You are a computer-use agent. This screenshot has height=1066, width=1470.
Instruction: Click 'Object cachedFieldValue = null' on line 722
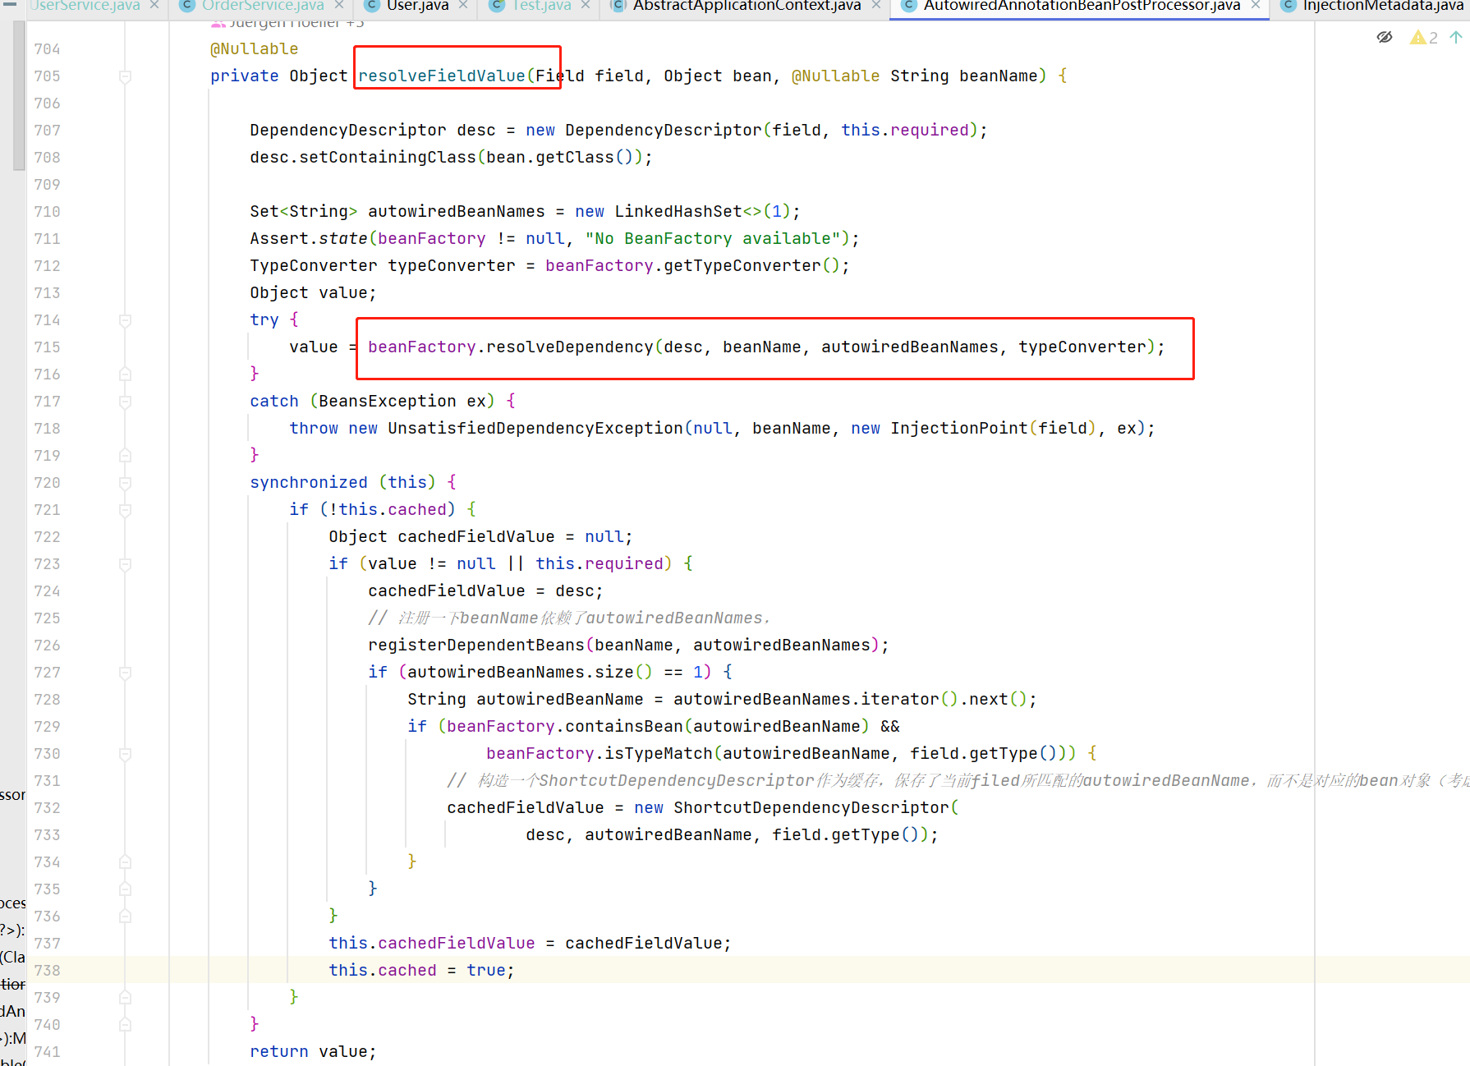click(x=480, y=537)
